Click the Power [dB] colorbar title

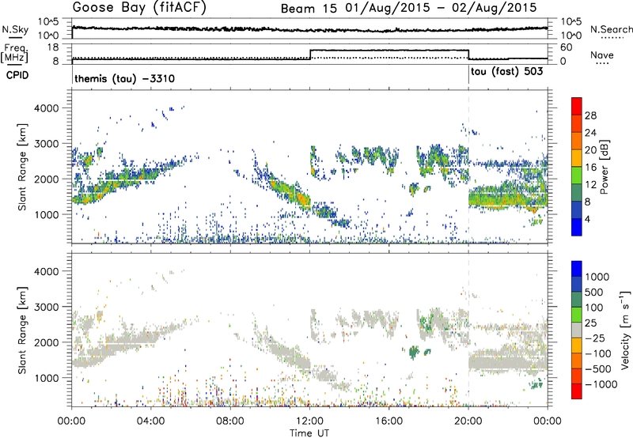605,167
